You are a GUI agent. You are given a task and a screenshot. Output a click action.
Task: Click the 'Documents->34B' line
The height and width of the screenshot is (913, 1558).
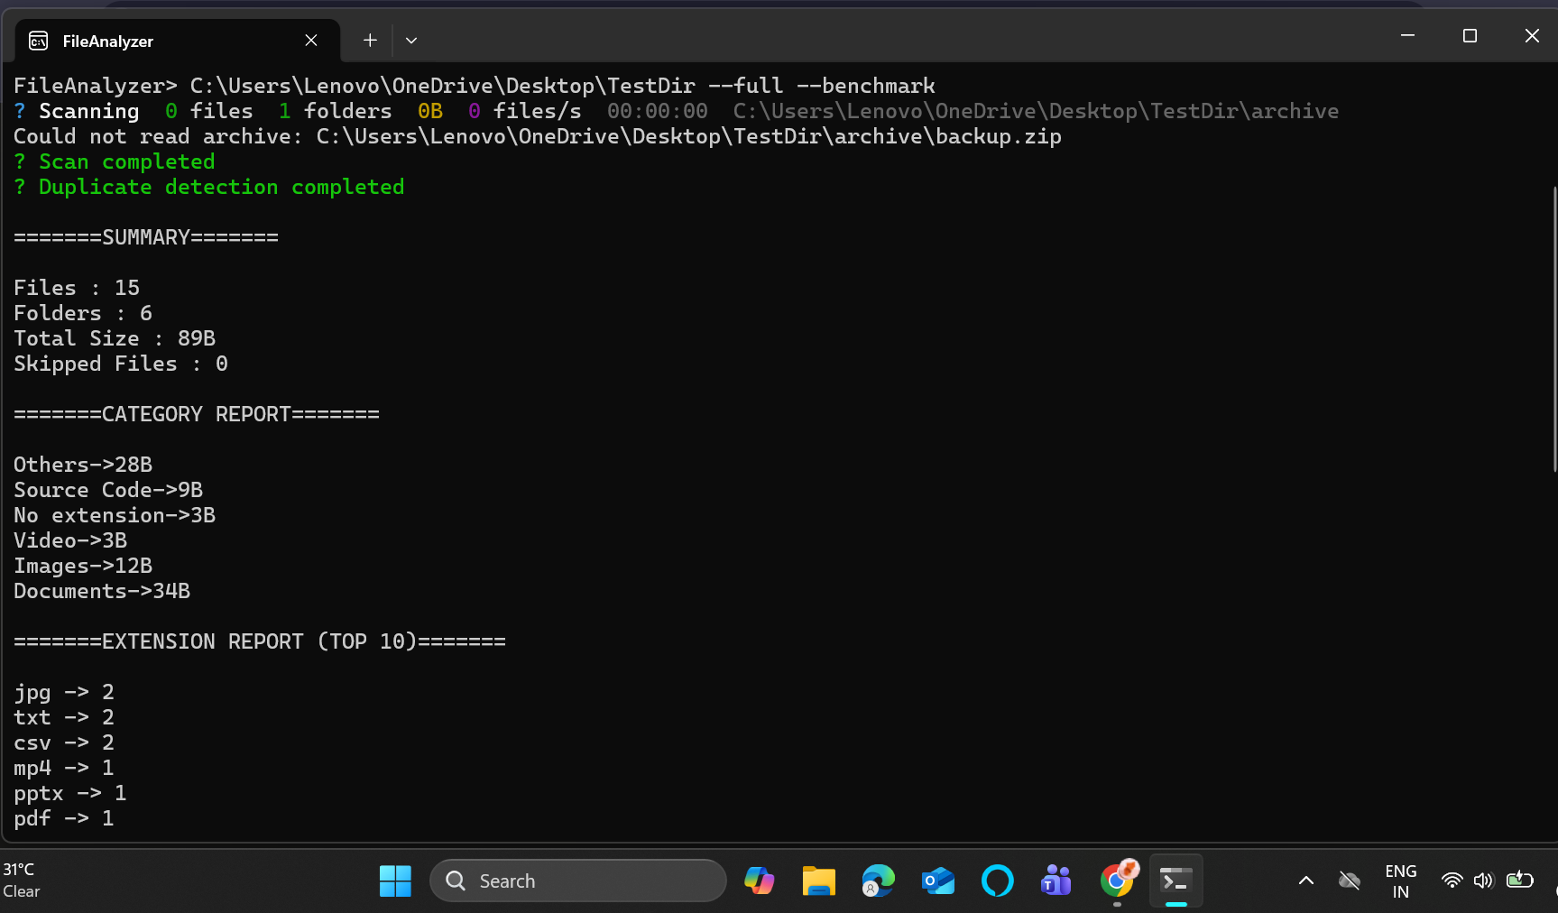click(x=102, y=591)
